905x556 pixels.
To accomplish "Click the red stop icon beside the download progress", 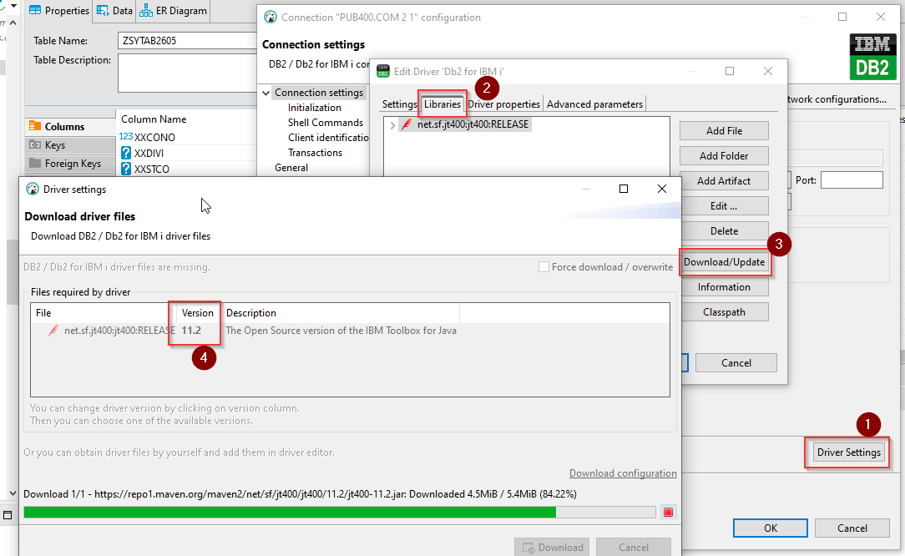I will [x=668, y=512].
